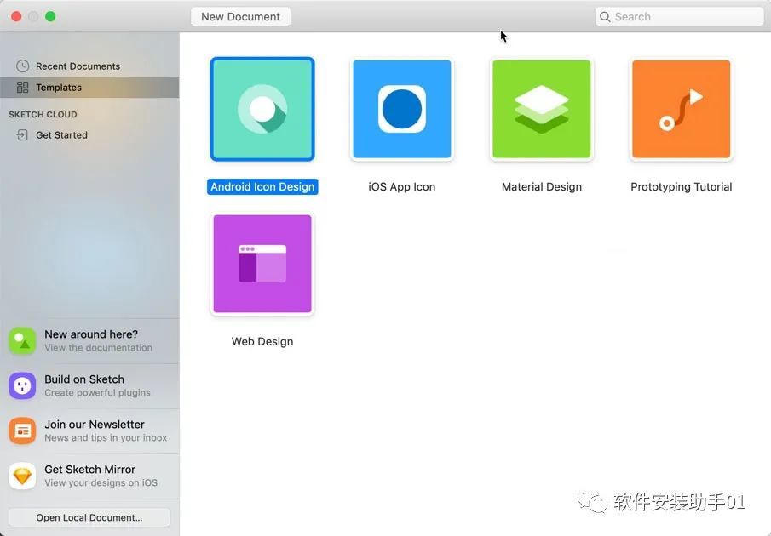This screenshot has height=536, width=771.
Task: Pick the Web Design template thumbnail
Action: [x=262, y=264]
